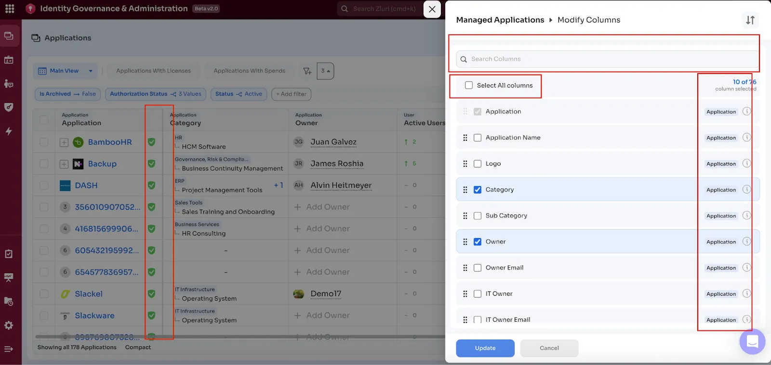
Task: Click Managed Applications breadcrumb
Action: 500,20
